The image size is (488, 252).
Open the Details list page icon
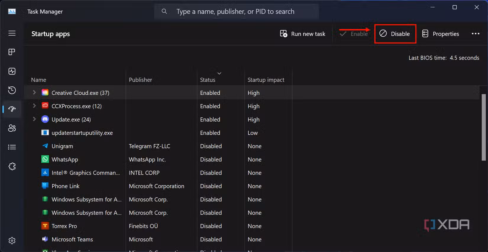point(12,147)
